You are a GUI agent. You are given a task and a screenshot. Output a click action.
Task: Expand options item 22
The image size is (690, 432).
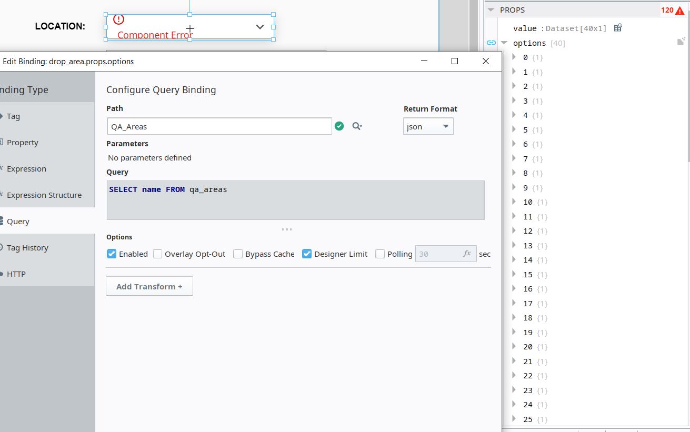tap(514, 375)
